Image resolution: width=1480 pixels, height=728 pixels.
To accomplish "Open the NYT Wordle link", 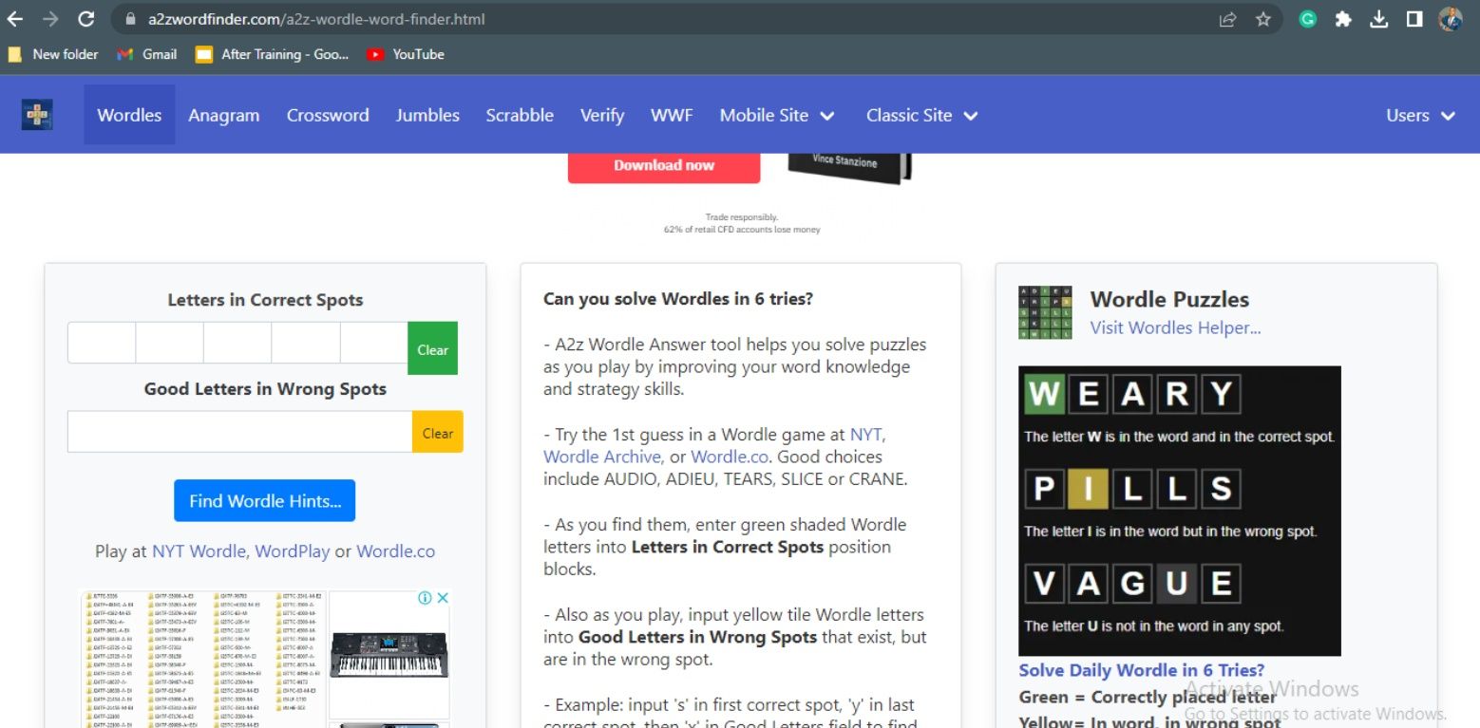I will click(199, 551).
